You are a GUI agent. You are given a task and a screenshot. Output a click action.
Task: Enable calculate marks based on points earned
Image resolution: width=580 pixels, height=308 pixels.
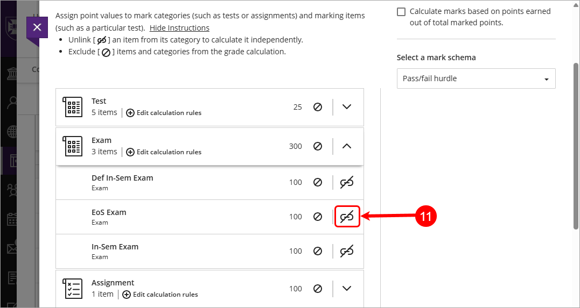[401, 12]
